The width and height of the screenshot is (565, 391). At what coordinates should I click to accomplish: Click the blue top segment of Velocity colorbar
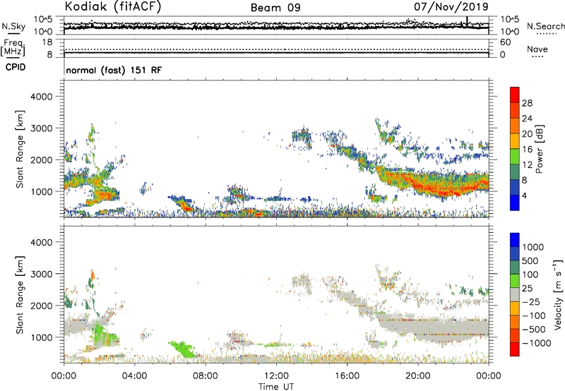[515, 240]
